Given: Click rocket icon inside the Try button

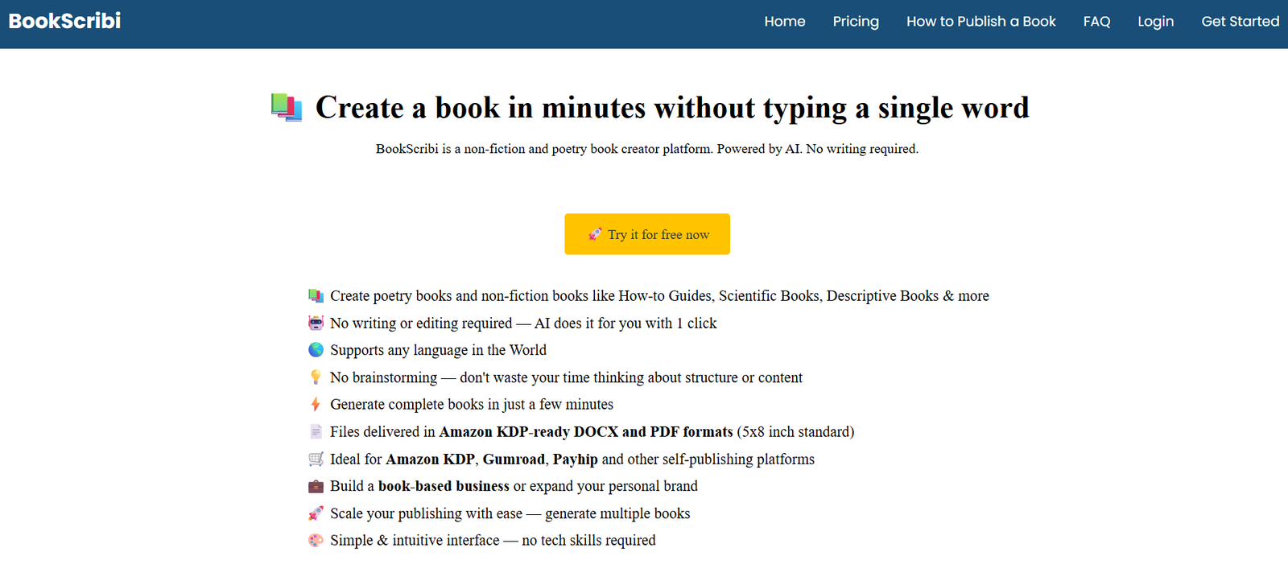Looking at the screenshot, I should pyautogui.click(x=595, y=234).
